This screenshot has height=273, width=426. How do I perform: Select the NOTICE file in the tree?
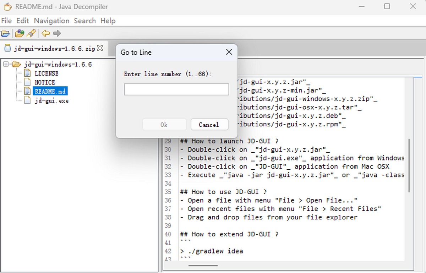(x=45, y=82)
